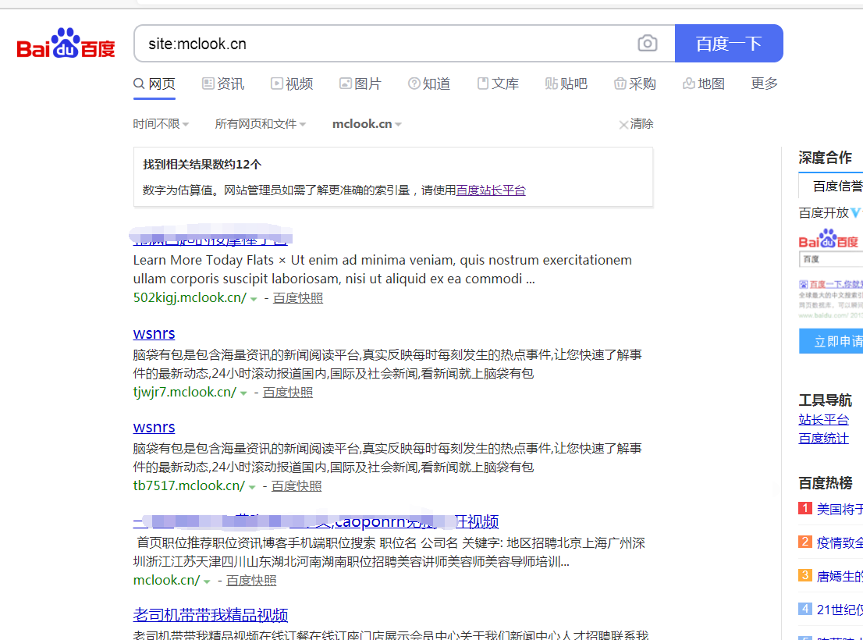Open the 采购 tab
The height and width of the screenshot is (640, 863).
pyautogui.click(x=635, y=84)
